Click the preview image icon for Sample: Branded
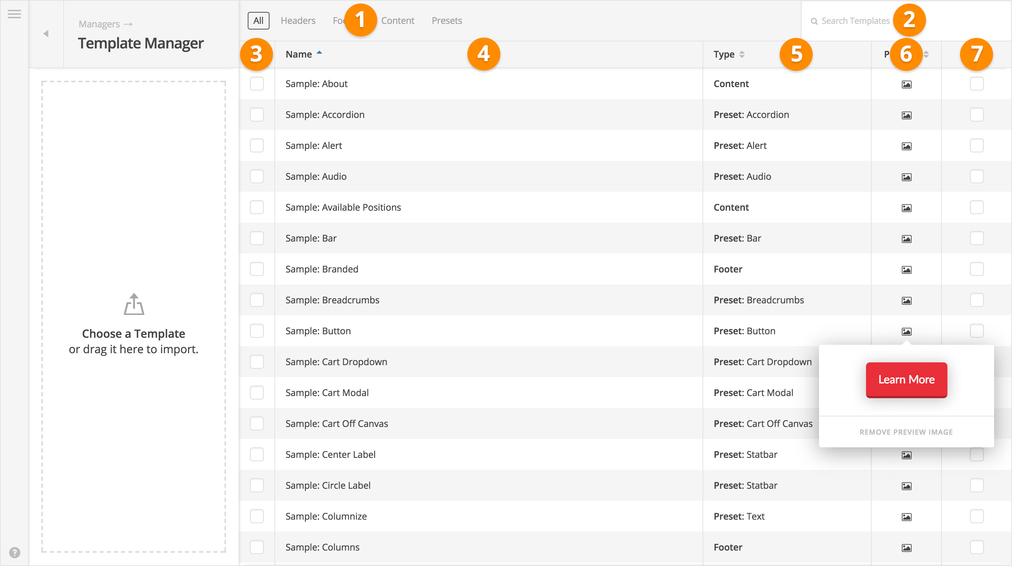Screen dimensions: 1012x566 (906, 270)
